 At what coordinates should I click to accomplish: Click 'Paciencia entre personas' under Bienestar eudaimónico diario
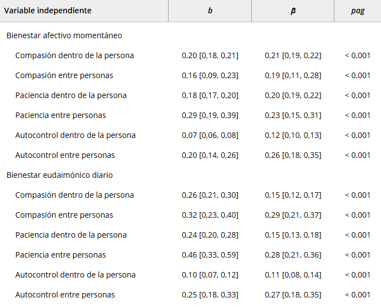pos(60,255)
